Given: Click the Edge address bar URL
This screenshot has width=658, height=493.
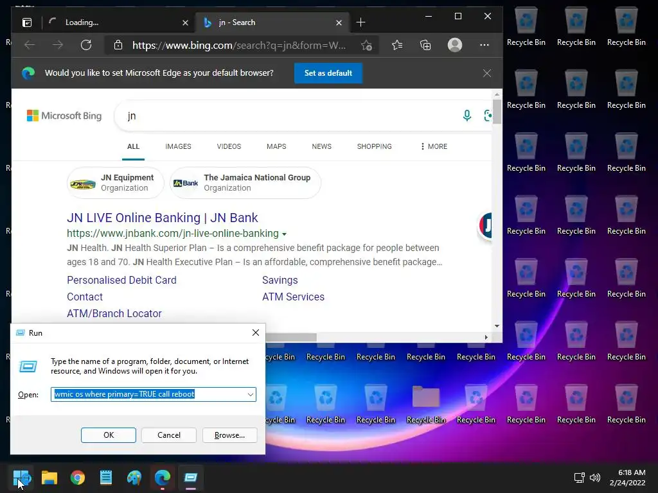Looking at the screenshot, I should pos(239,46).
